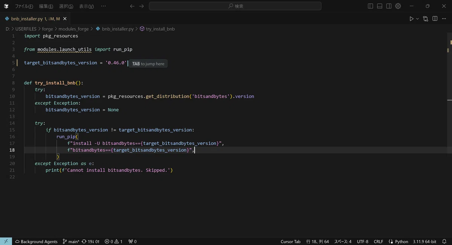Click the modules_forge breadcrumb

pyautogui.click(x=74, y=29)
